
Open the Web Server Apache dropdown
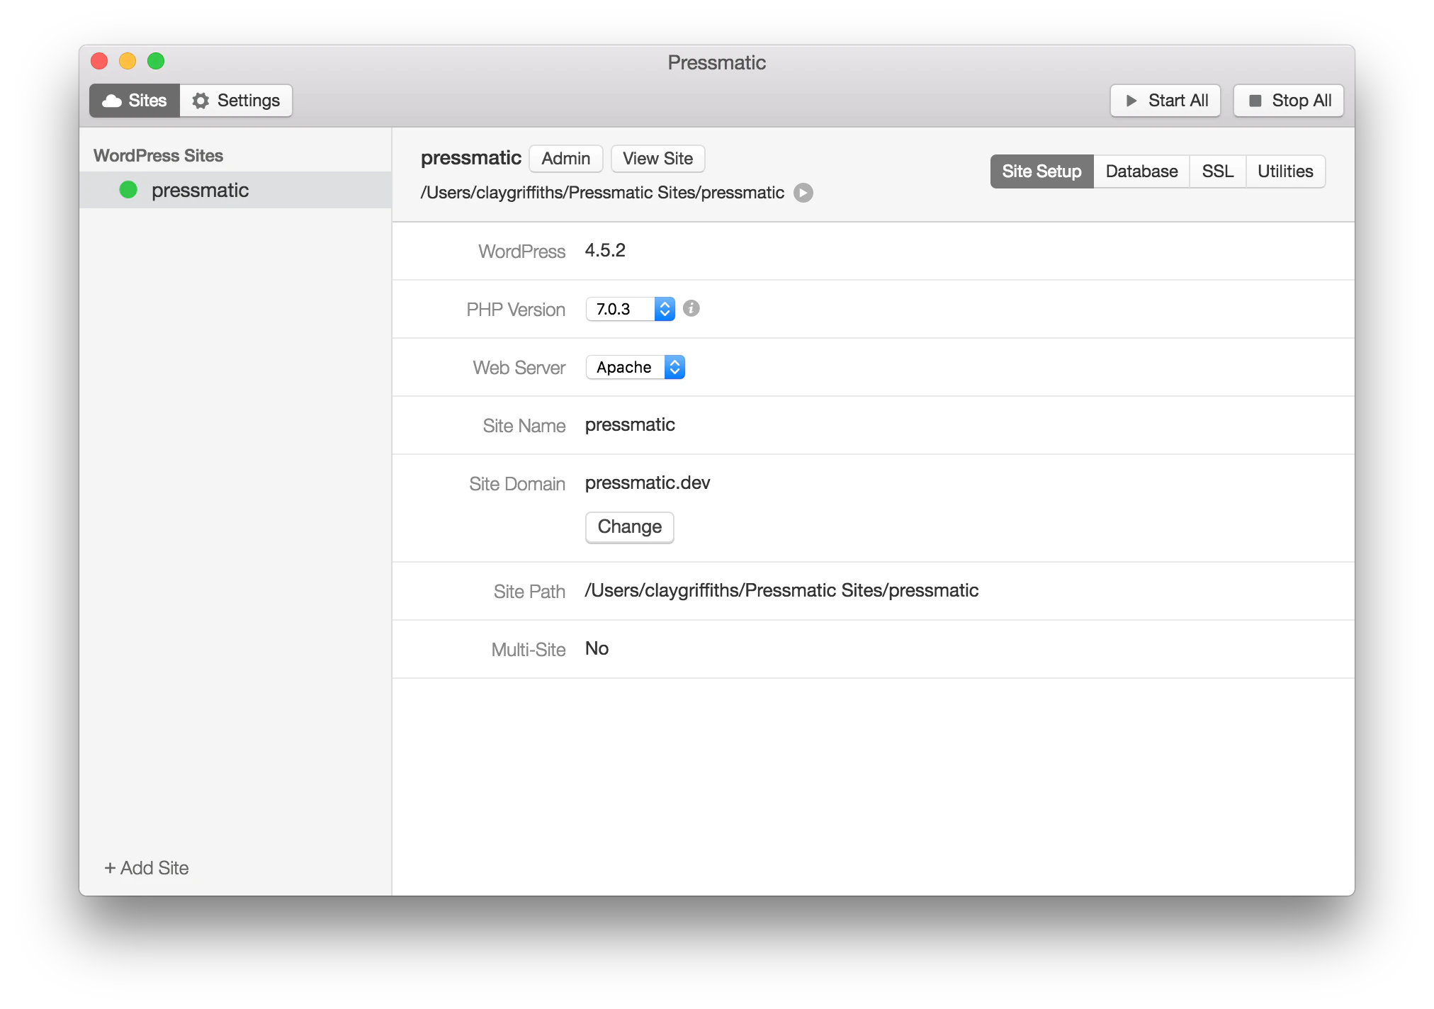click(x=635, y=367)
